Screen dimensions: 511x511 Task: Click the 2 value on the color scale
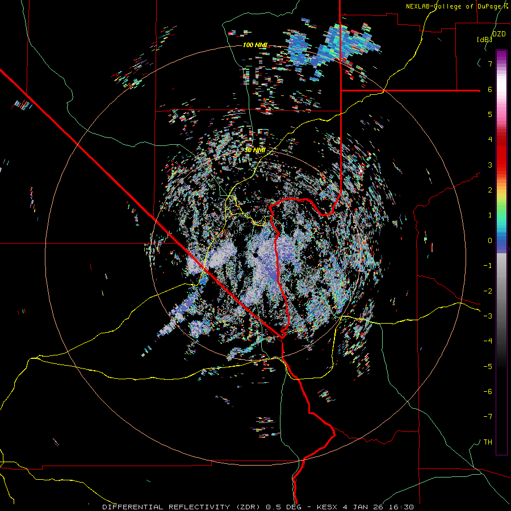490,190
